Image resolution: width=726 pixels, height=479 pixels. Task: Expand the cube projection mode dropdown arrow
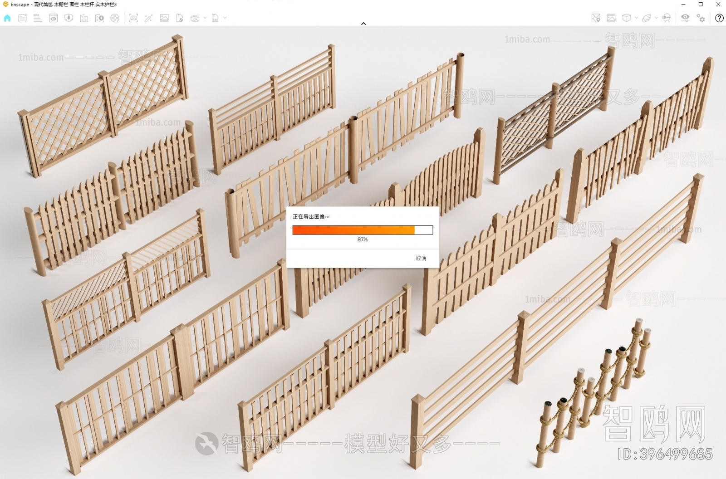636,18
